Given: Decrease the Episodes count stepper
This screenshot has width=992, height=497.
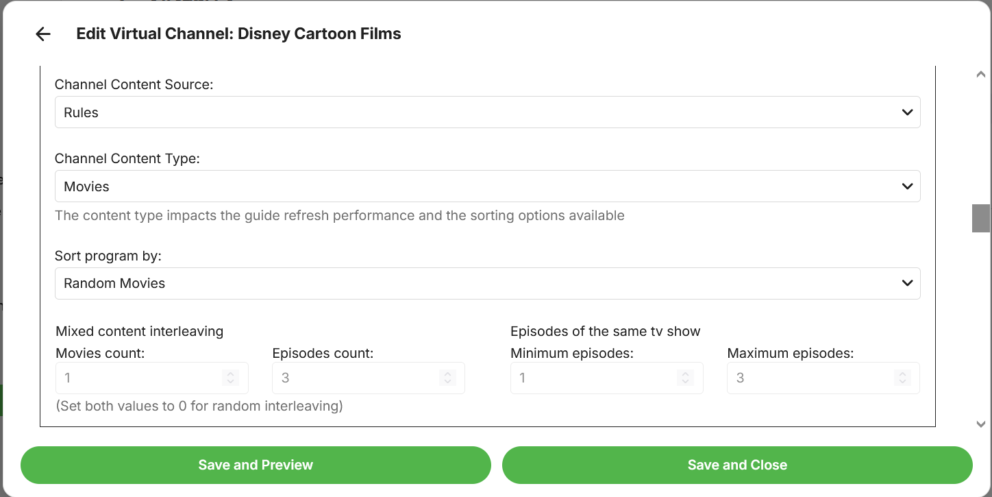Looking at the screenshot, I should [x=447, y=381].
